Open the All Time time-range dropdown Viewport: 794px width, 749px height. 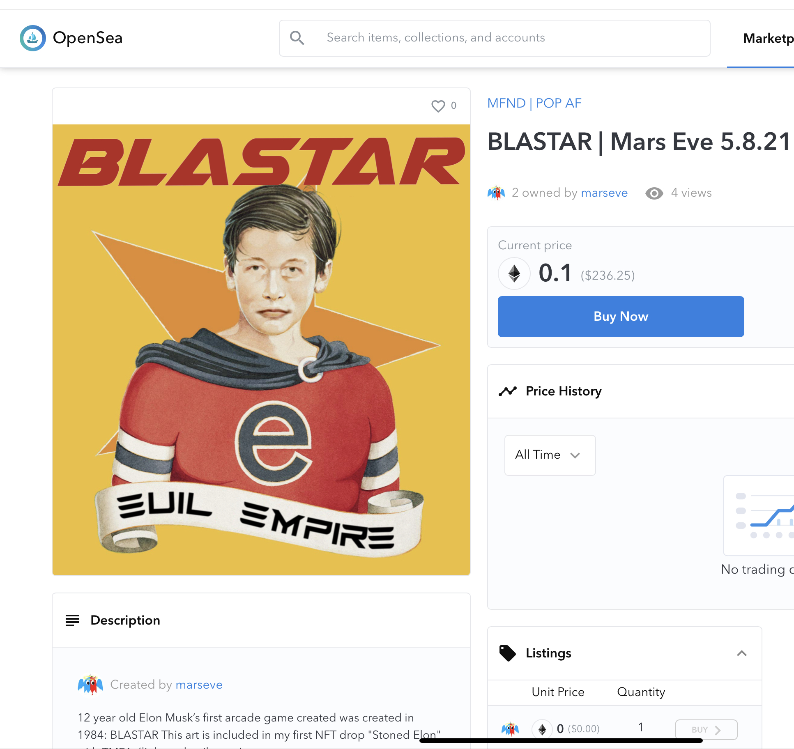(x=550, y=455)
